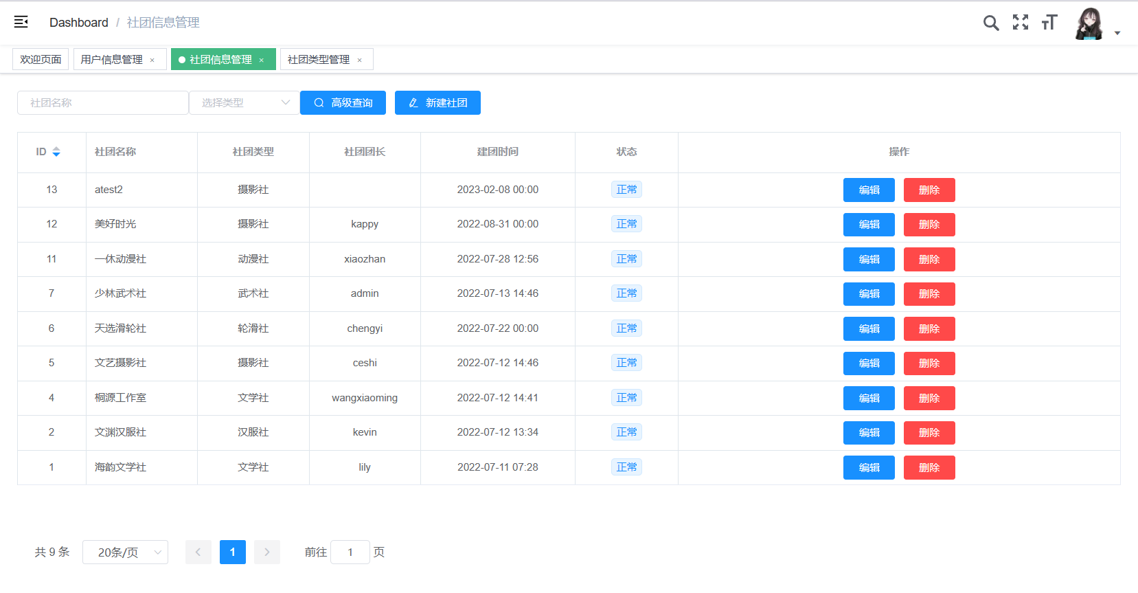Close the 社团类型管理 tab
The image size is (1138, 593).
[x=359, y=60]
